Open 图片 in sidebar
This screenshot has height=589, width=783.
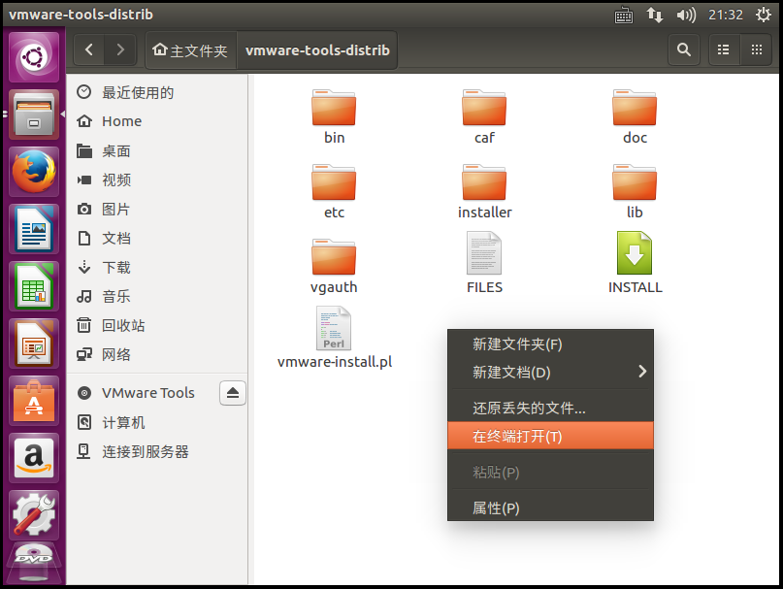click(x=157, y=209)
